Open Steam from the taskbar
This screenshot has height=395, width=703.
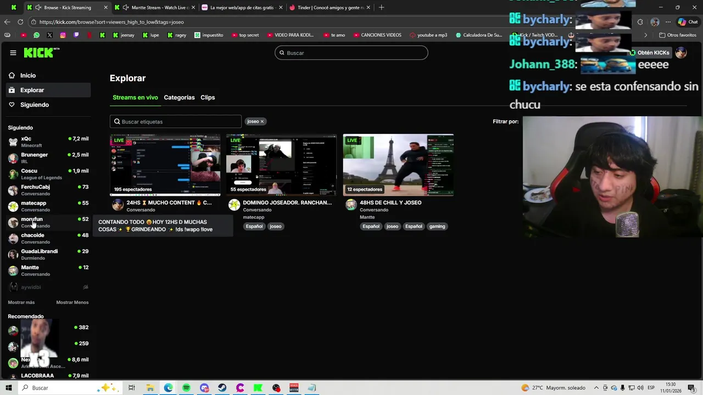pos(222,388)
